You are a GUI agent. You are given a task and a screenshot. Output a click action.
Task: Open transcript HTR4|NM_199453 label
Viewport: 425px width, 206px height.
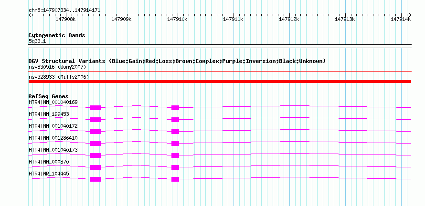click(49, 114)
